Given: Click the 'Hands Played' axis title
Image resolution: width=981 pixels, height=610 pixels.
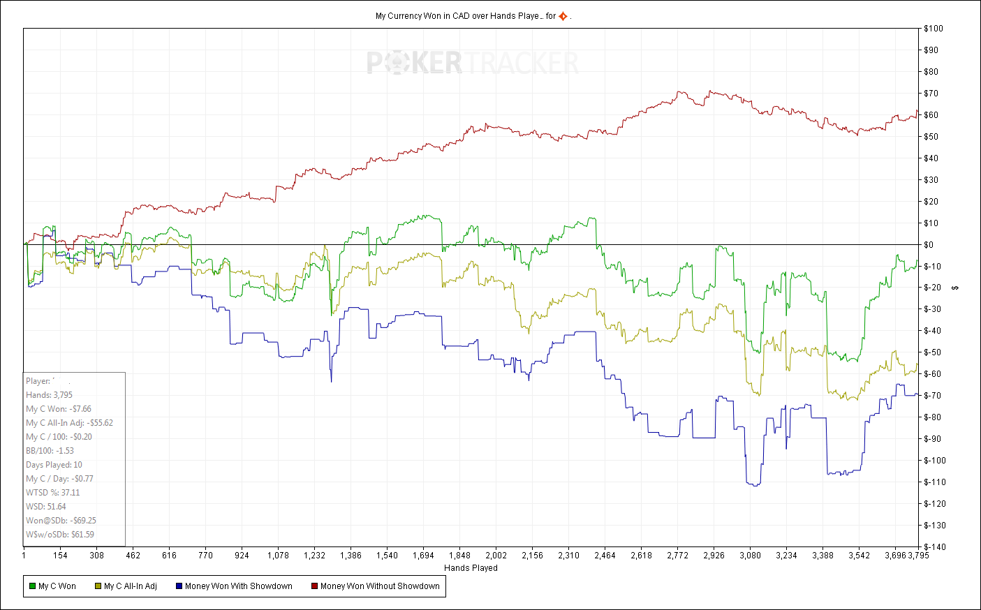Looking at the screenshot, I should (x=471, y=568).
